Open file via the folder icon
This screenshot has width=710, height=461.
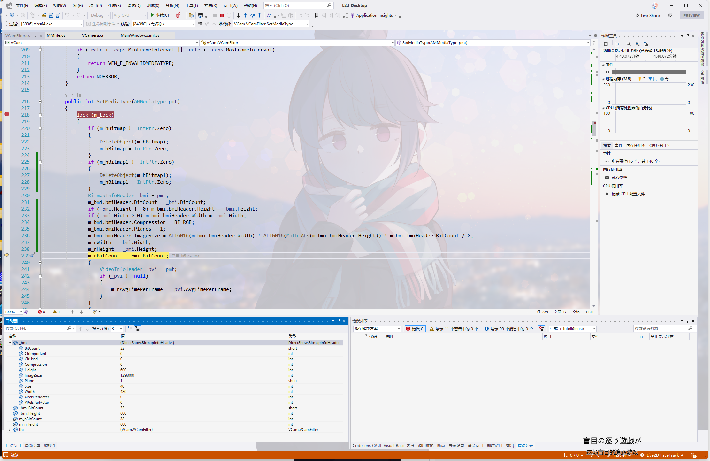[x=44, y=15]
